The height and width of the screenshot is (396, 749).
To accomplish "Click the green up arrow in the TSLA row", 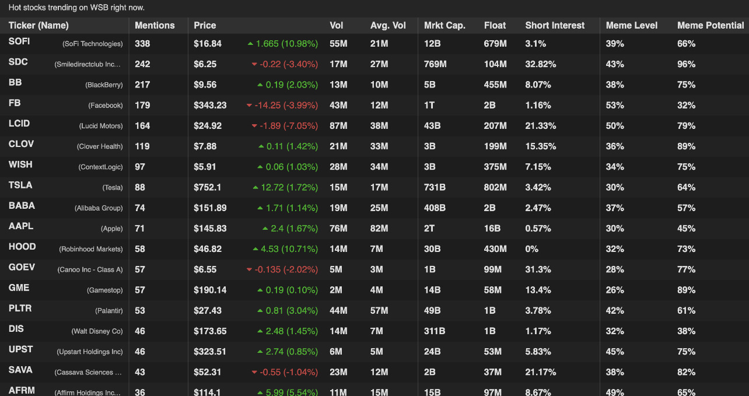I will click(x=256, y=188).
